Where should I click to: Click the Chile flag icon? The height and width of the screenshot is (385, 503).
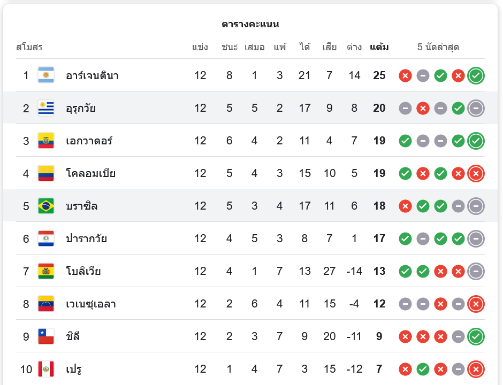point(46,337)
